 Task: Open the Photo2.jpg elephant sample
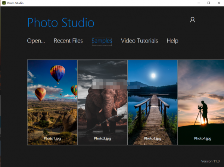103,103
